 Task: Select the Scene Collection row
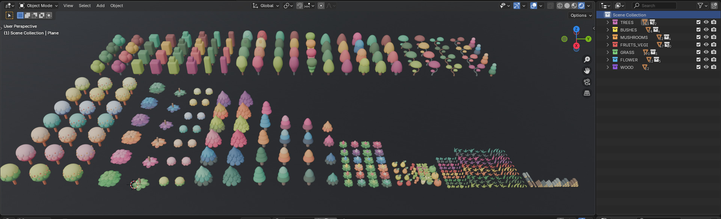[658, 15]
